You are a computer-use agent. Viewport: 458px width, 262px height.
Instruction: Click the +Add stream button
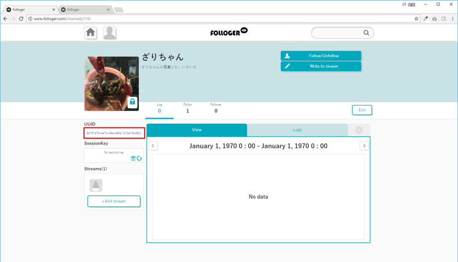[114, 201]
